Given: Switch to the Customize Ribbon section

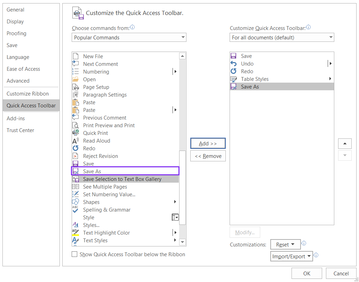Looking at the screenshot, I should (28, 93).
